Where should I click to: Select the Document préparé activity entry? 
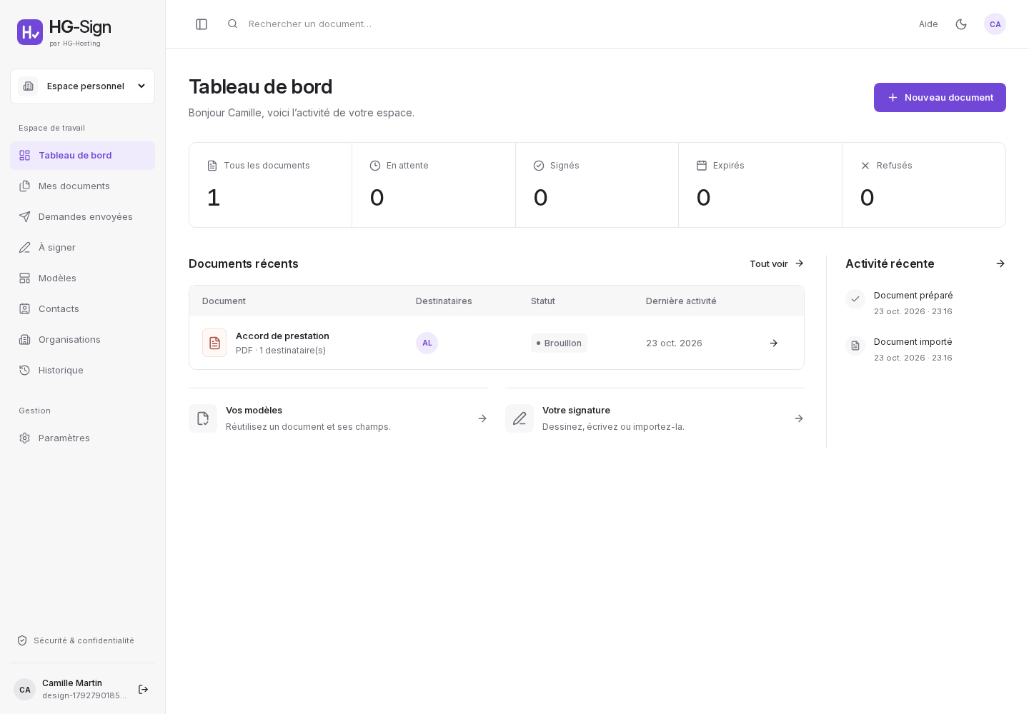[925, 303]
